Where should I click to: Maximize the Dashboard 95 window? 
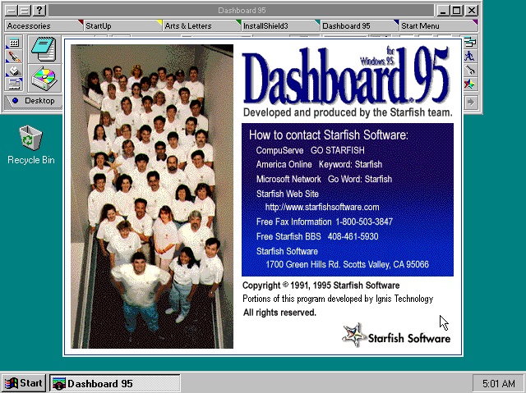pos(457,11)
